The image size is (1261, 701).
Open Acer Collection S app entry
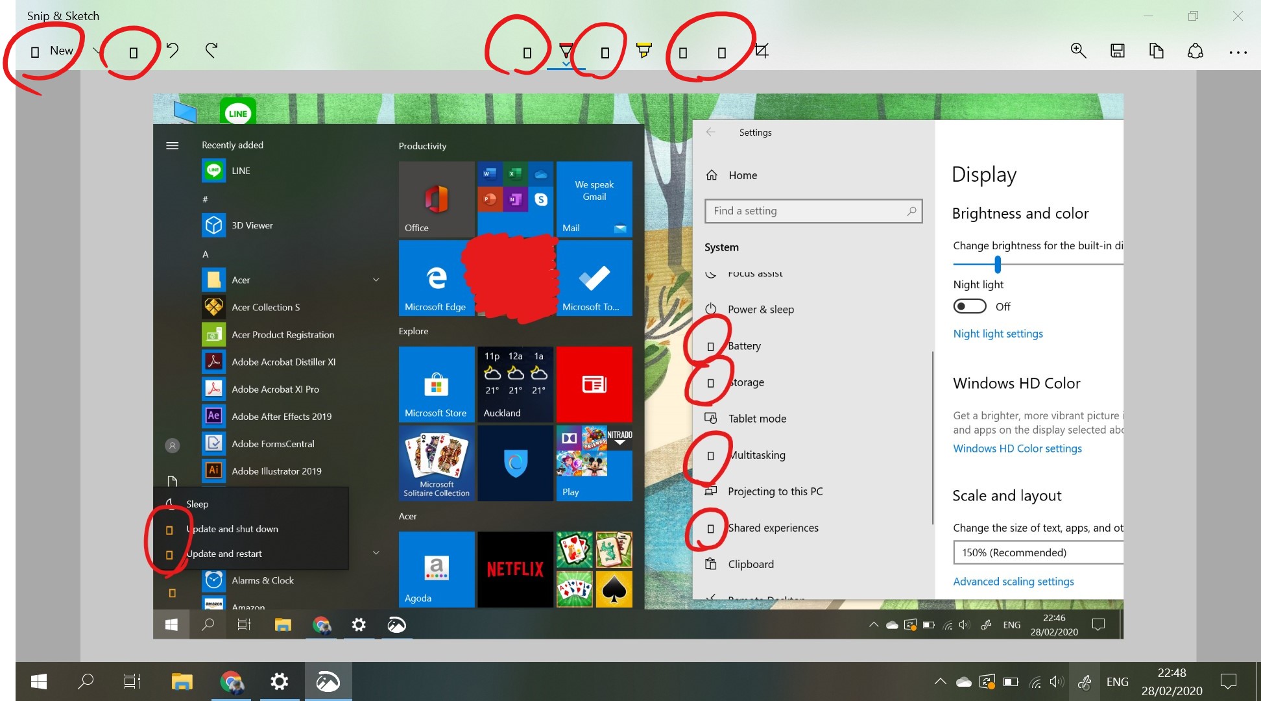291,307
